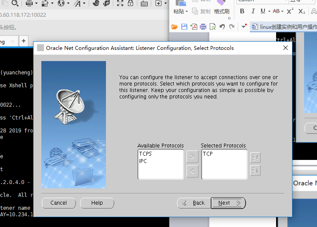
Task: Click the print preview icon in WPS
Action: click(212, 27)
